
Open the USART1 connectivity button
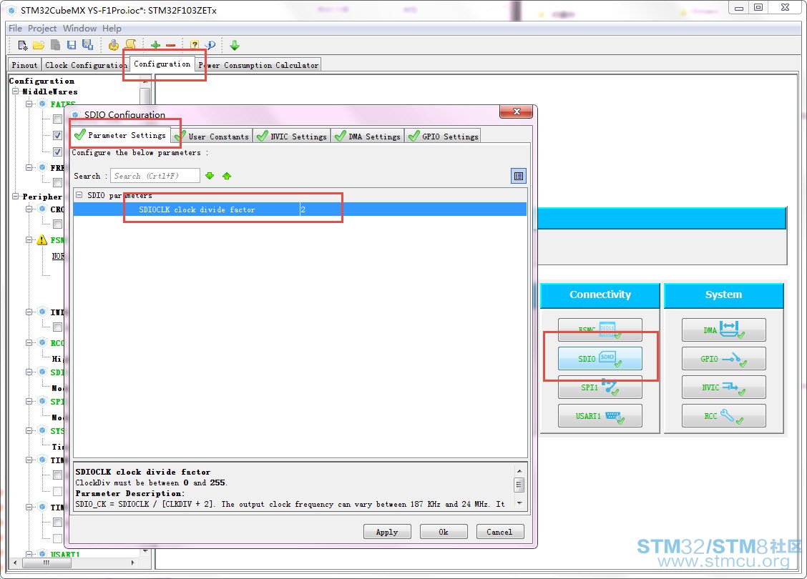pos(600,415)
